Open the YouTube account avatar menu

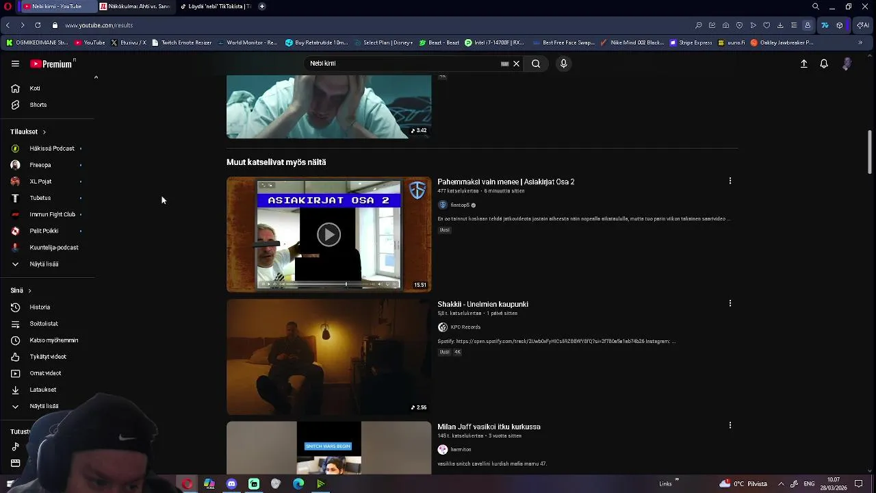(847, 64)
